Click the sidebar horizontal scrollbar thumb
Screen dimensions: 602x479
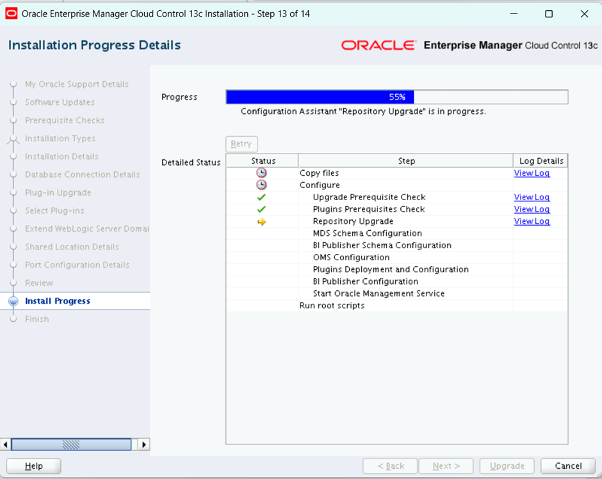click(x=71, y=444)
